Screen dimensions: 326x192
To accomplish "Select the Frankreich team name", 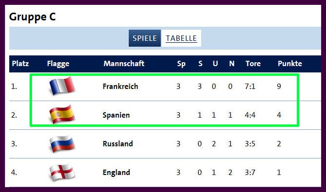I will 120,87.
